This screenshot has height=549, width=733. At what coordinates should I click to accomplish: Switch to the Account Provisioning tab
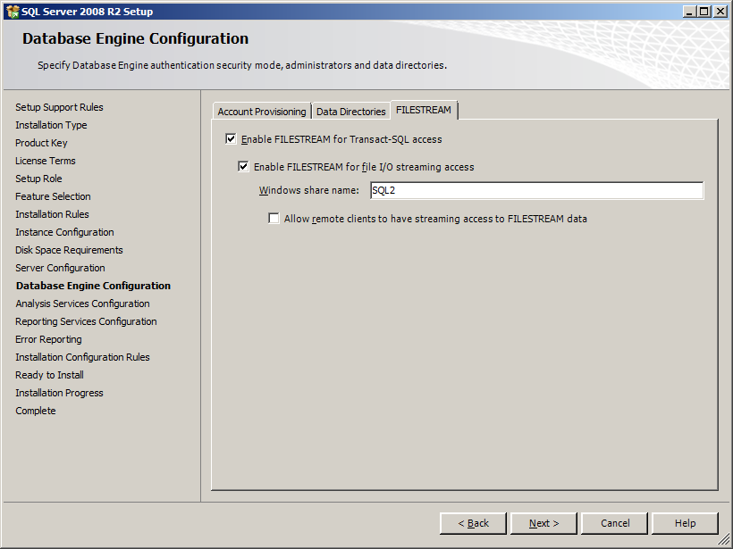pos(262,112)
